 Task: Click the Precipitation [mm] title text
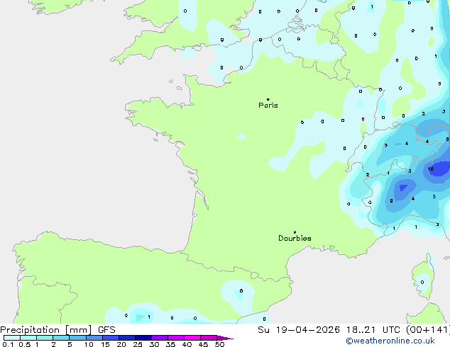click(x=45, y=330)
